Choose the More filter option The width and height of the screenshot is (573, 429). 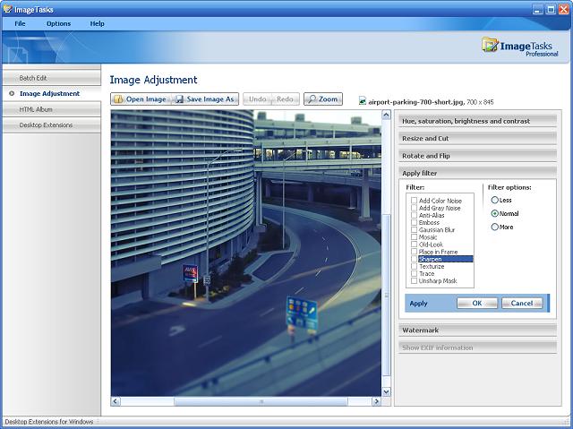coord(495,227)
